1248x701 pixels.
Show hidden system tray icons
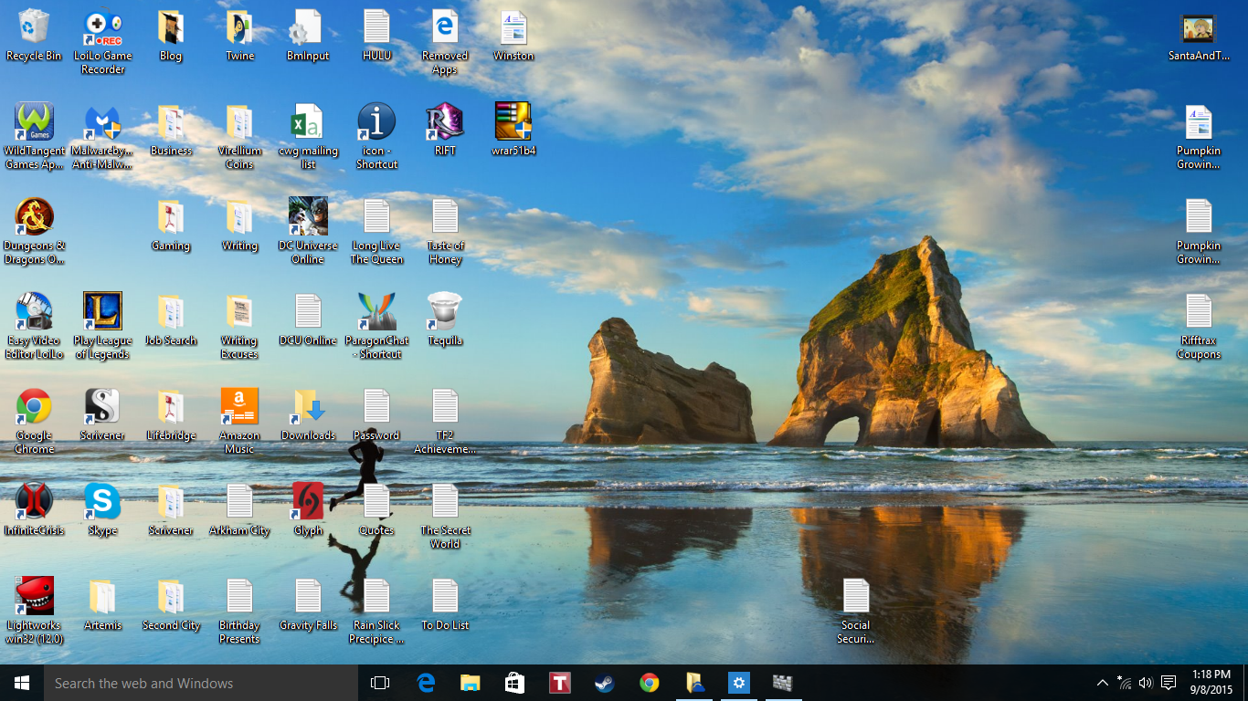coord(1103,683)
